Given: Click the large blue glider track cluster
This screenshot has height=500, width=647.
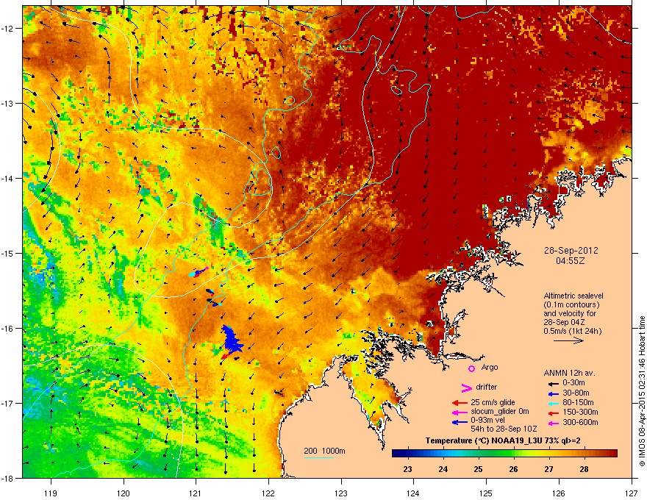Looking at the screenshot, I should (232, 340).
